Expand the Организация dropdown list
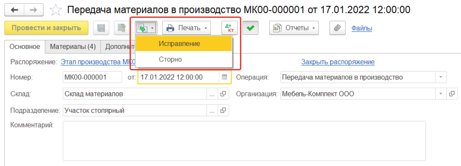 (441, 94)
